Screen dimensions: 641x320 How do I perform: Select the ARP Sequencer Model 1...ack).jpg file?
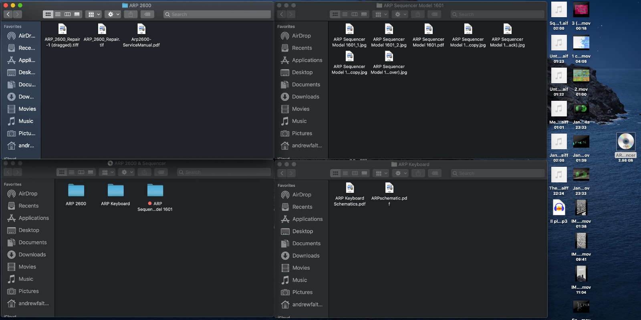pyautogui.click(x=508, y=36)
